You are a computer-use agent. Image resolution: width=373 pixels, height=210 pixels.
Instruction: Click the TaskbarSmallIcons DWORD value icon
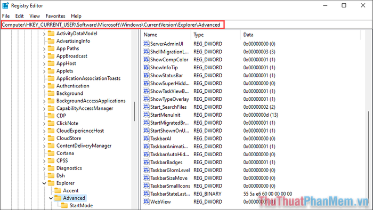146,185
